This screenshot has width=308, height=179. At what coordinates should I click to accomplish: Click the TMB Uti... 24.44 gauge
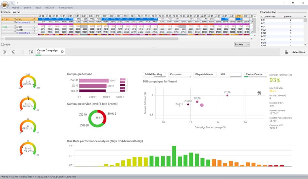pos(28,149)
